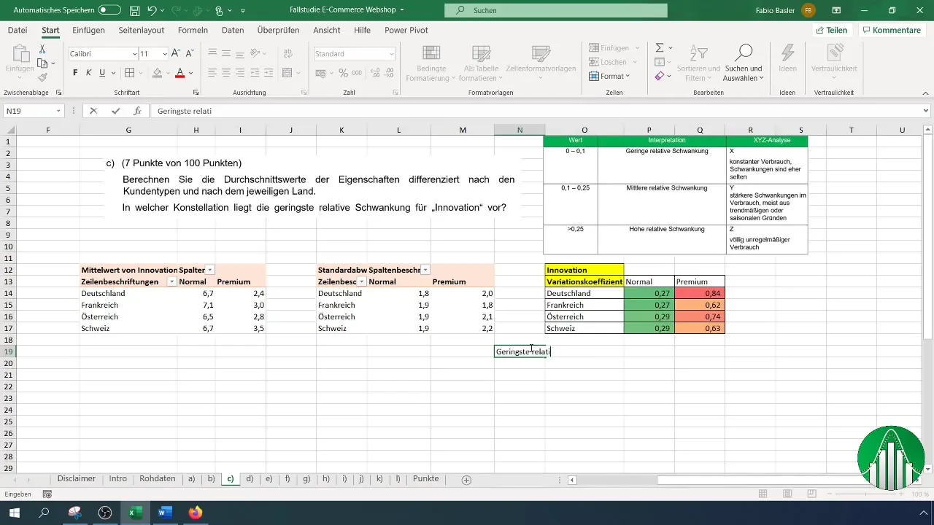Click the Teilen share button
Viewport: 934px width, 525px height.
click(x=831, y=30)
